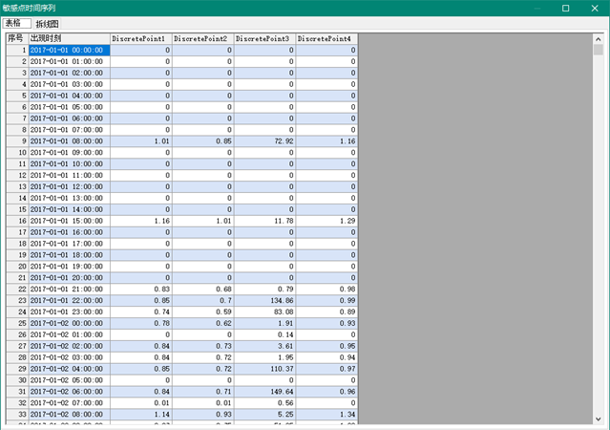Click the DiscretePoint1 column header
Screen dimensions: 610x430
pyautogui.click(x=140, y=38)
